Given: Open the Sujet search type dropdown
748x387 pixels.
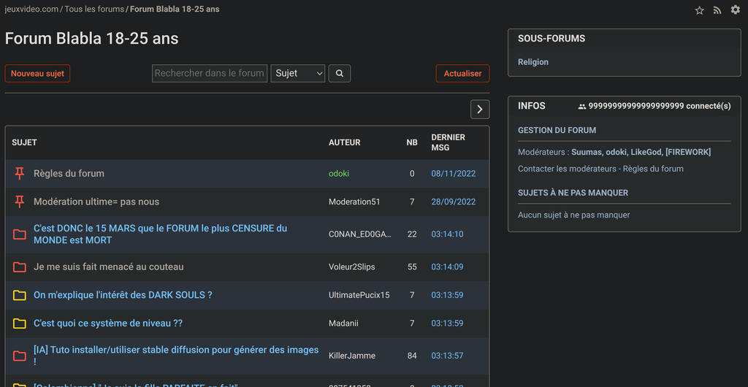Looking at the screenshot, I should pos(298,73).
